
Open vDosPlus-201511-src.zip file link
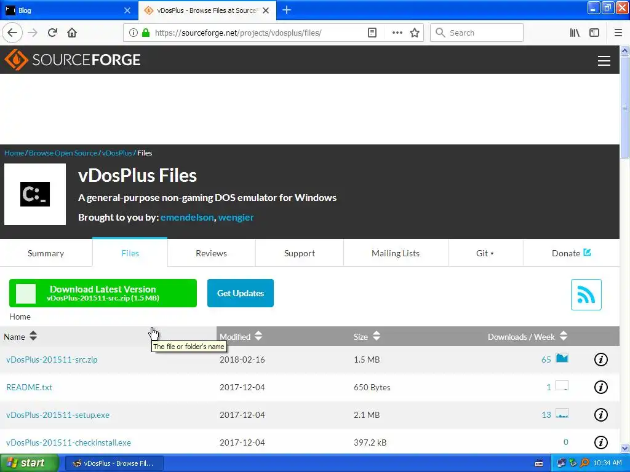coord(52,360)
